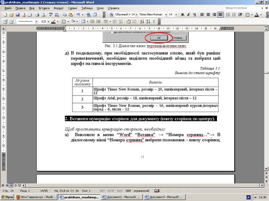Open the Пуск start menu
The width and height of the screenshot is (269, 201).
tap(7, 197)
